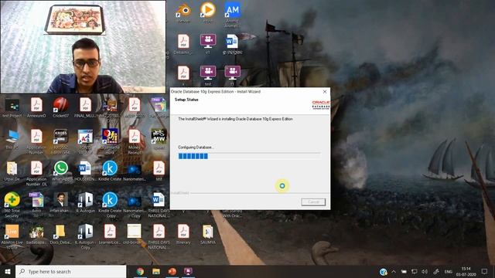Show hidden system tray icons
The height and width of the screenshot is (278, 495).
(x=394, y=272)
